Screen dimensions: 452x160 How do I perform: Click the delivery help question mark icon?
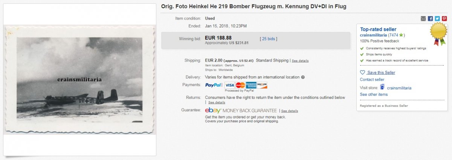point(303,77)
